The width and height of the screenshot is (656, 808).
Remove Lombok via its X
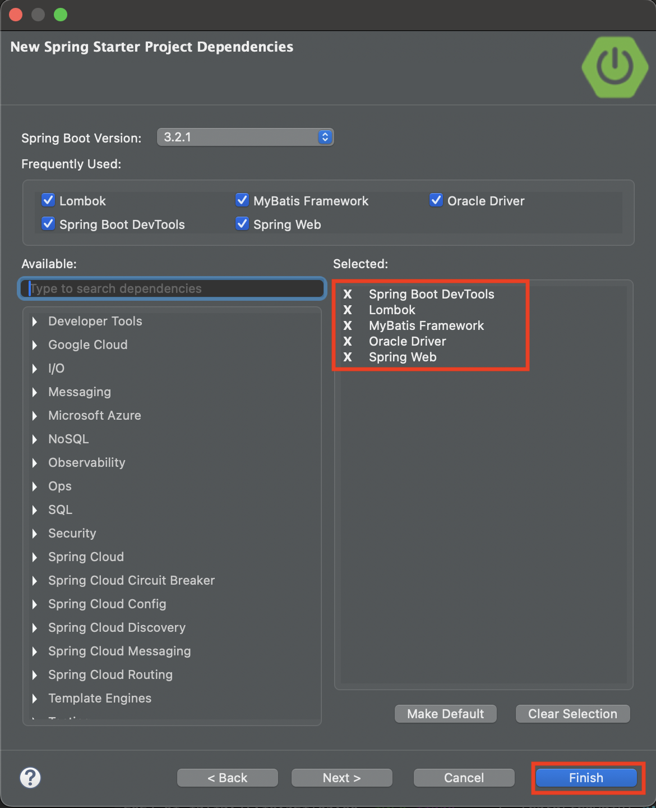348,310
